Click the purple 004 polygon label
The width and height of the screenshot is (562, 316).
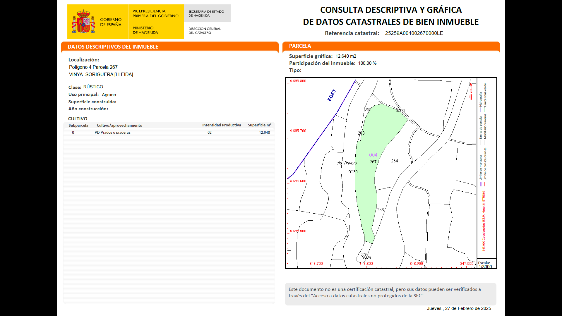coord(373,155)
